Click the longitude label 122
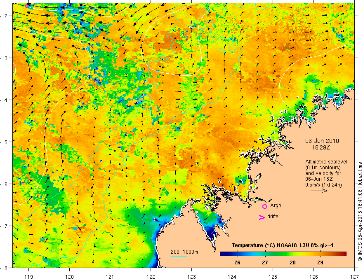The height and width of the screenshot is (280, 363). tap(151, 277)
